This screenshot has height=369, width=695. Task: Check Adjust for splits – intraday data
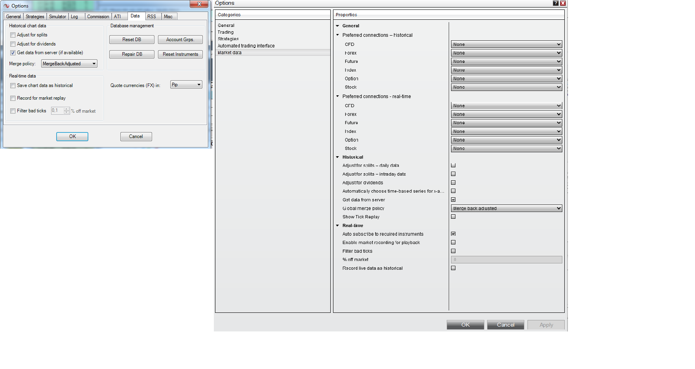(453, 174)
